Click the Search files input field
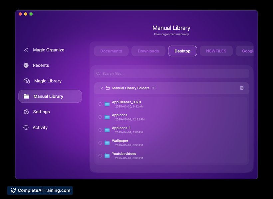The width and height of the screenshot is (273, 199). (171, 73)
